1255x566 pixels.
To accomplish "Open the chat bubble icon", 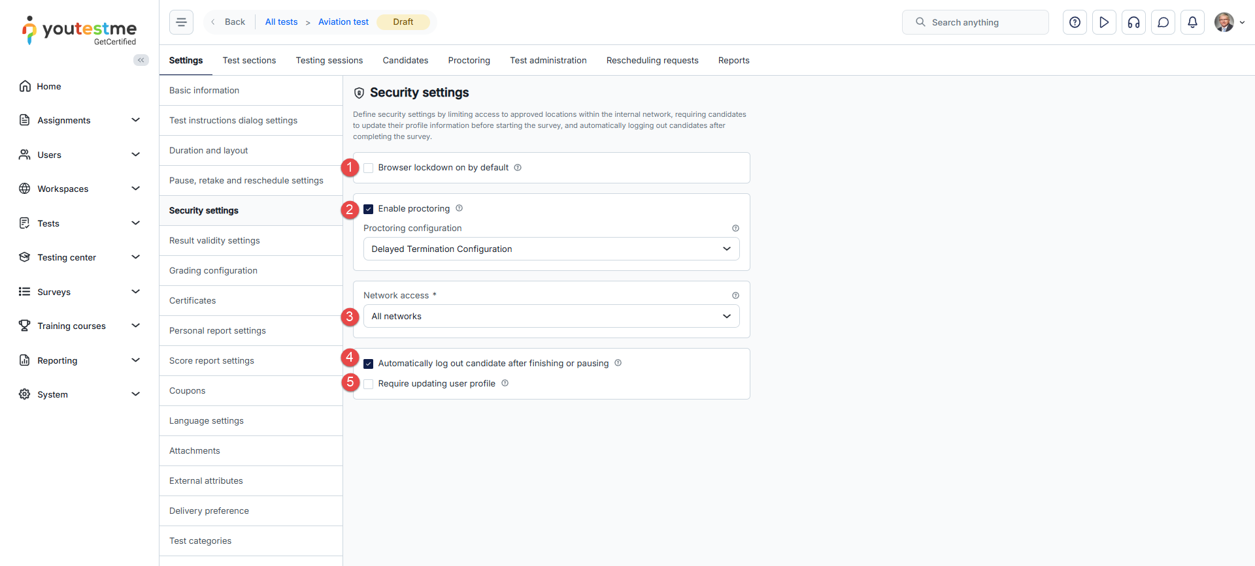I will pos(1163,22).
